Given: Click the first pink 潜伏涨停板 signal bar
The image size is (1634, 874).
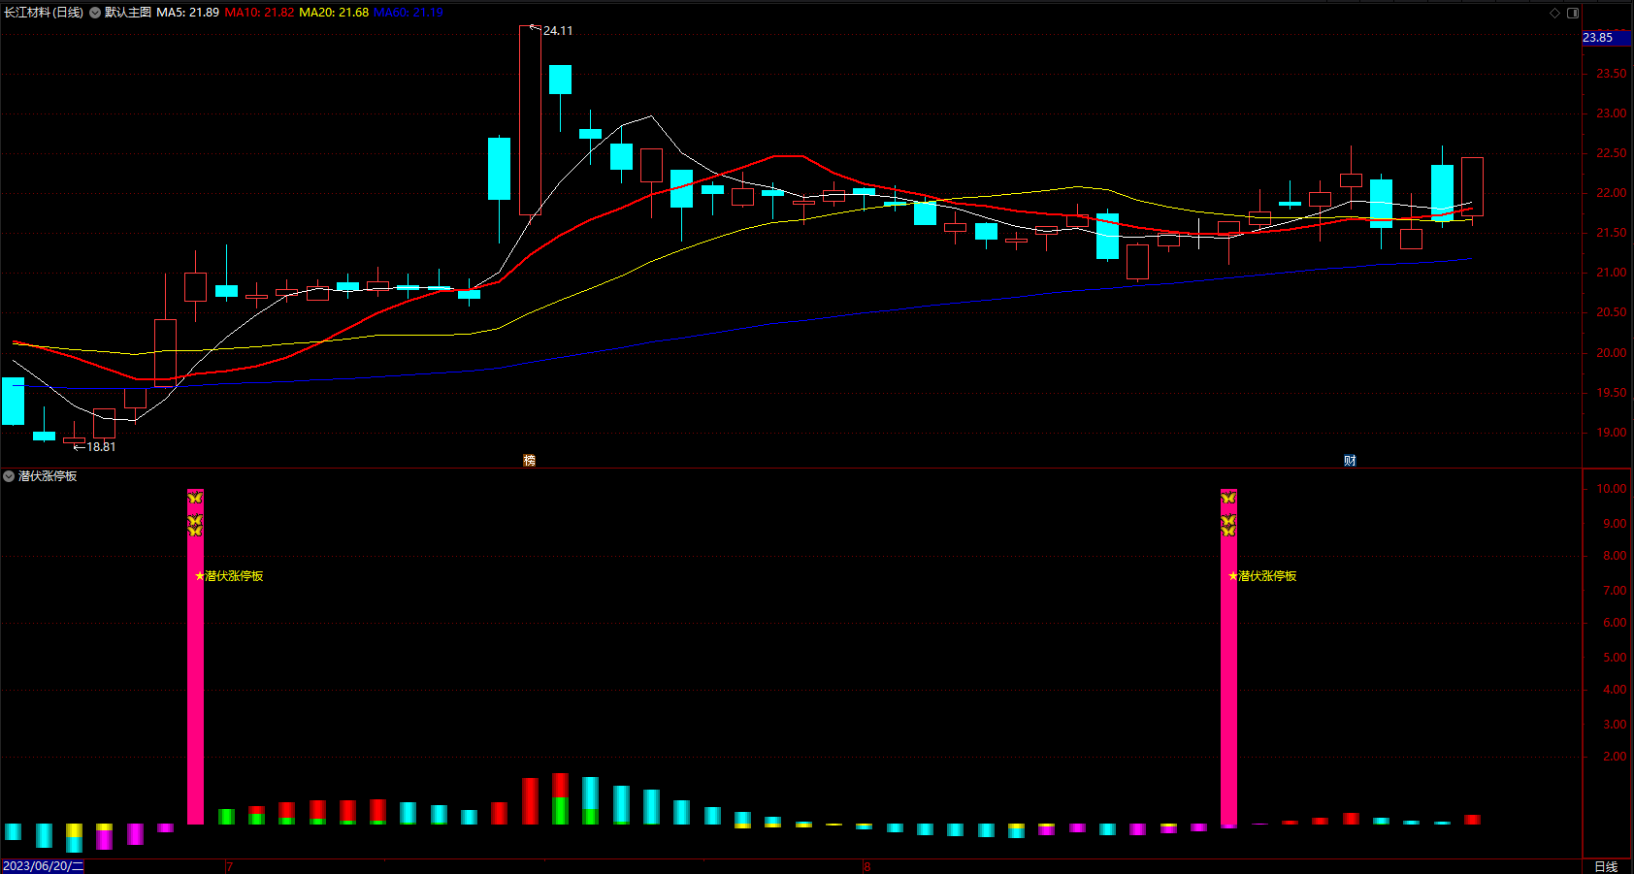Looking at the screenshot, I should coord(195,657).
